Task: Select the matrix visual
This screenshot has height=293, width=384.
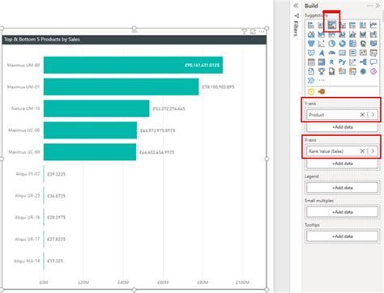Action: [322, 62]
